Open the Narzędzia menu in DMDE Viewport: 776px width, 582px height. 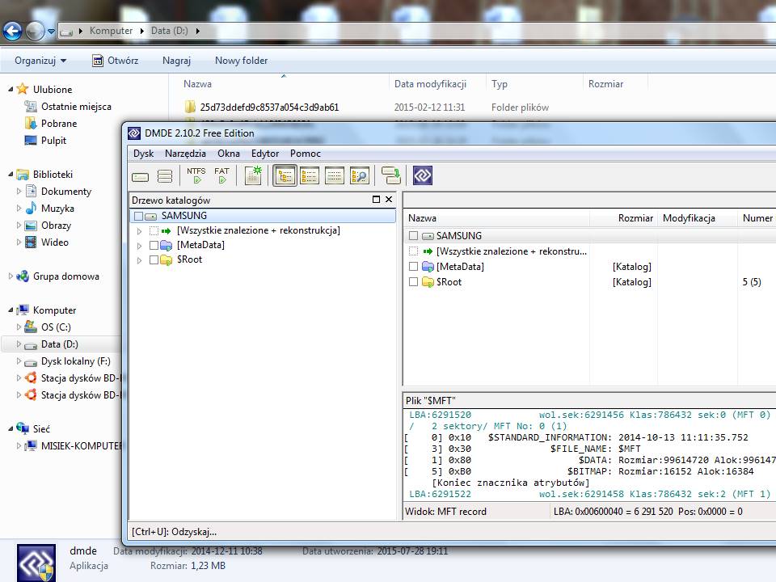185,154
